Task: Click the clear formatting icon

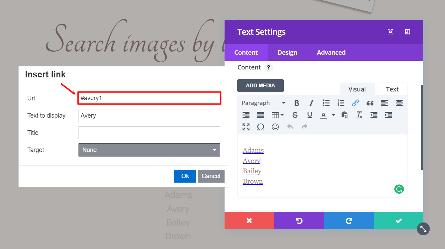Action: coord(359,115)
